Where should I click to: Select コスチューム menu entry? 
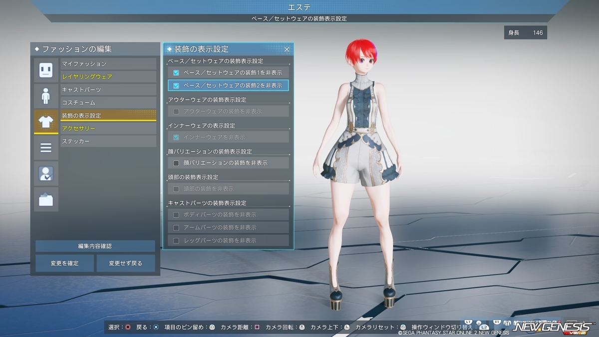108,103
